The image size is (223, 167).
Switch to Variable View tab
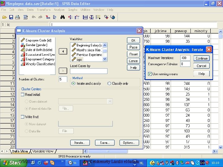pos(43,151)
